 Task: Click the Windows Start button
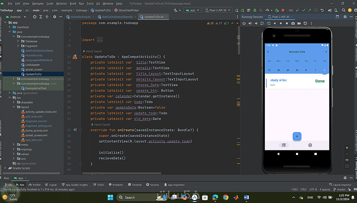point(110,197)
